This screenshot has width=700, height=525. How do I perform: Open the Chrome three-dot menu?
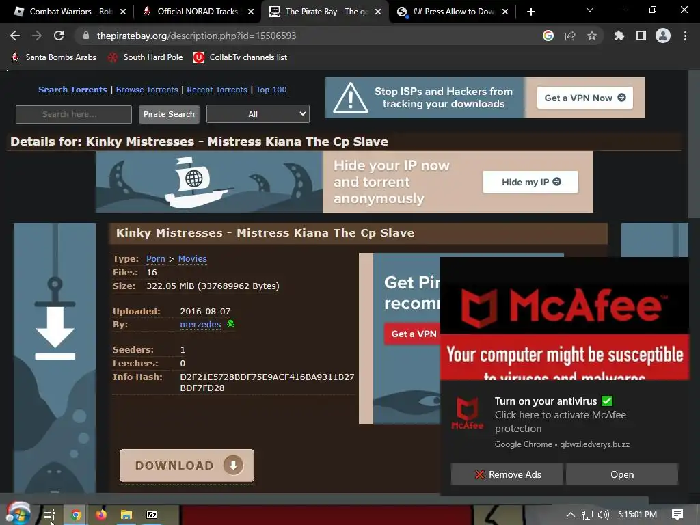point(685,36)
